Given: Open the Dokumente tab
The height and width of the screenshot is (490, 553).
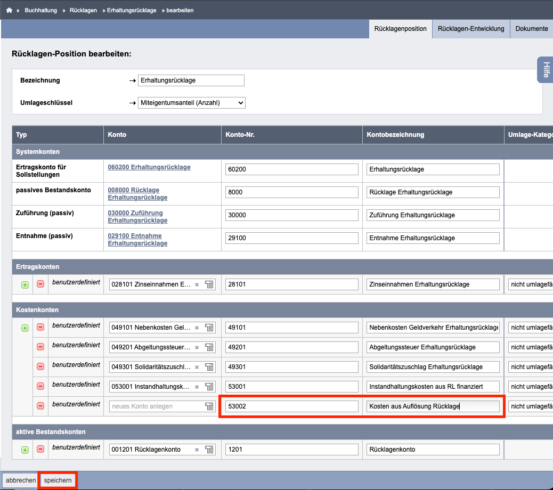Looking at the screenshot, I should coord(532,29).
